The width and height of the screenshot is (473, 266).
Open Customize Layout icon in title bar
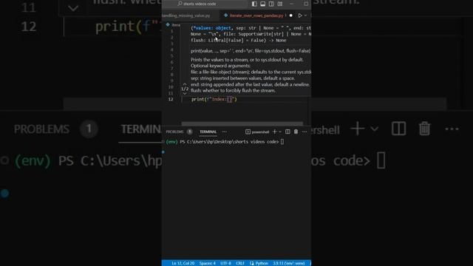[280, 4]
